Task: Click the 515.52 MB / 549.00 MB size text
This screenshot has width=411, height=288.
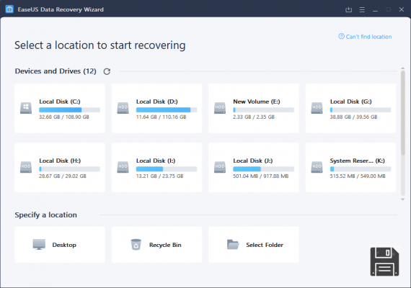Action: (x=358, y=176)
